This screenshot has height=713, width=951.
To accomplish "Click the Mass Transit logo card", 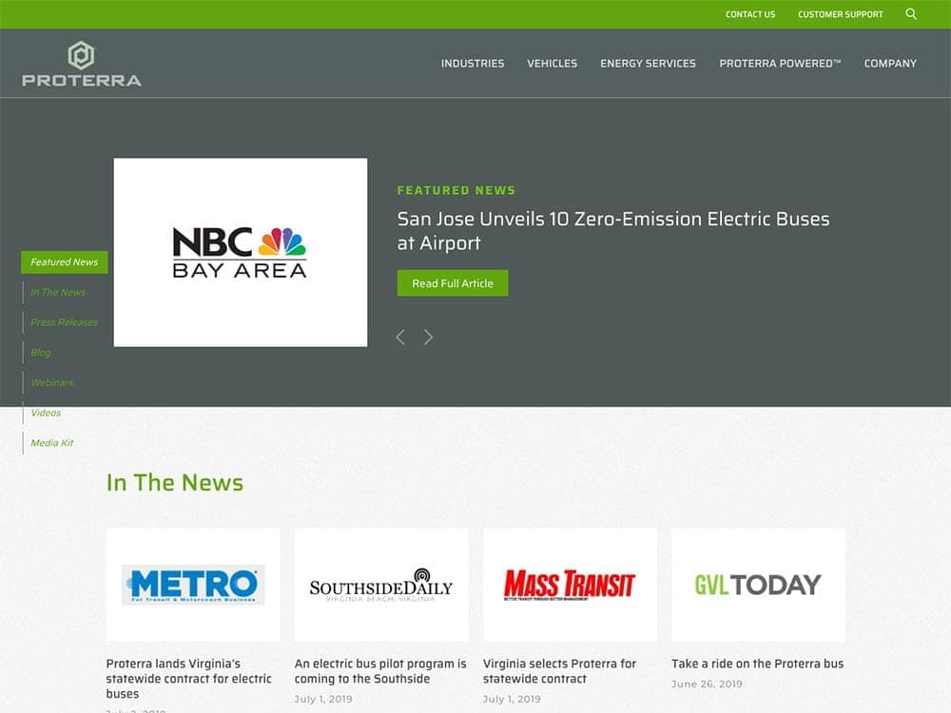I will pyautogui.click(x=570, y=585).
